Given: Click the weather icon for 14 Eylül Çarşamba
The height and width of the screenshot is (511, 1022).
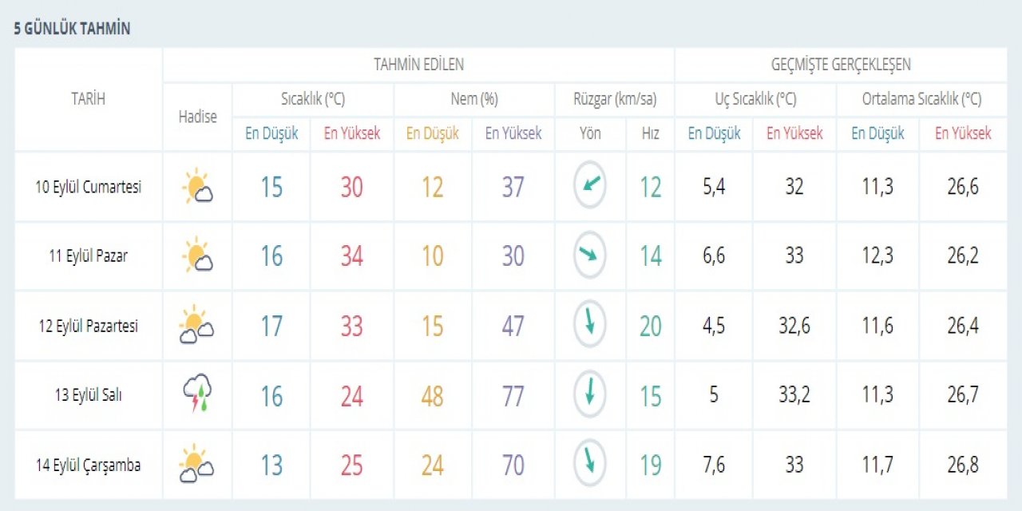Looking at the screenshot, I should point(196,465).
